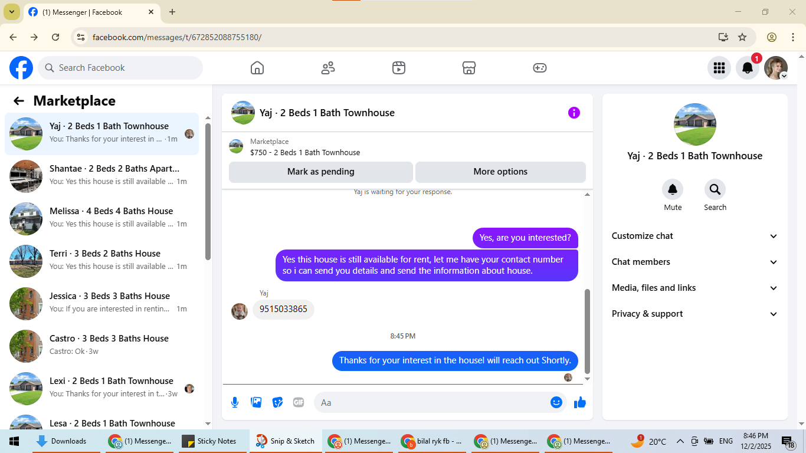Open Windows notification center icon
This screenshot has width=806, height=453.
coord(788,441)
